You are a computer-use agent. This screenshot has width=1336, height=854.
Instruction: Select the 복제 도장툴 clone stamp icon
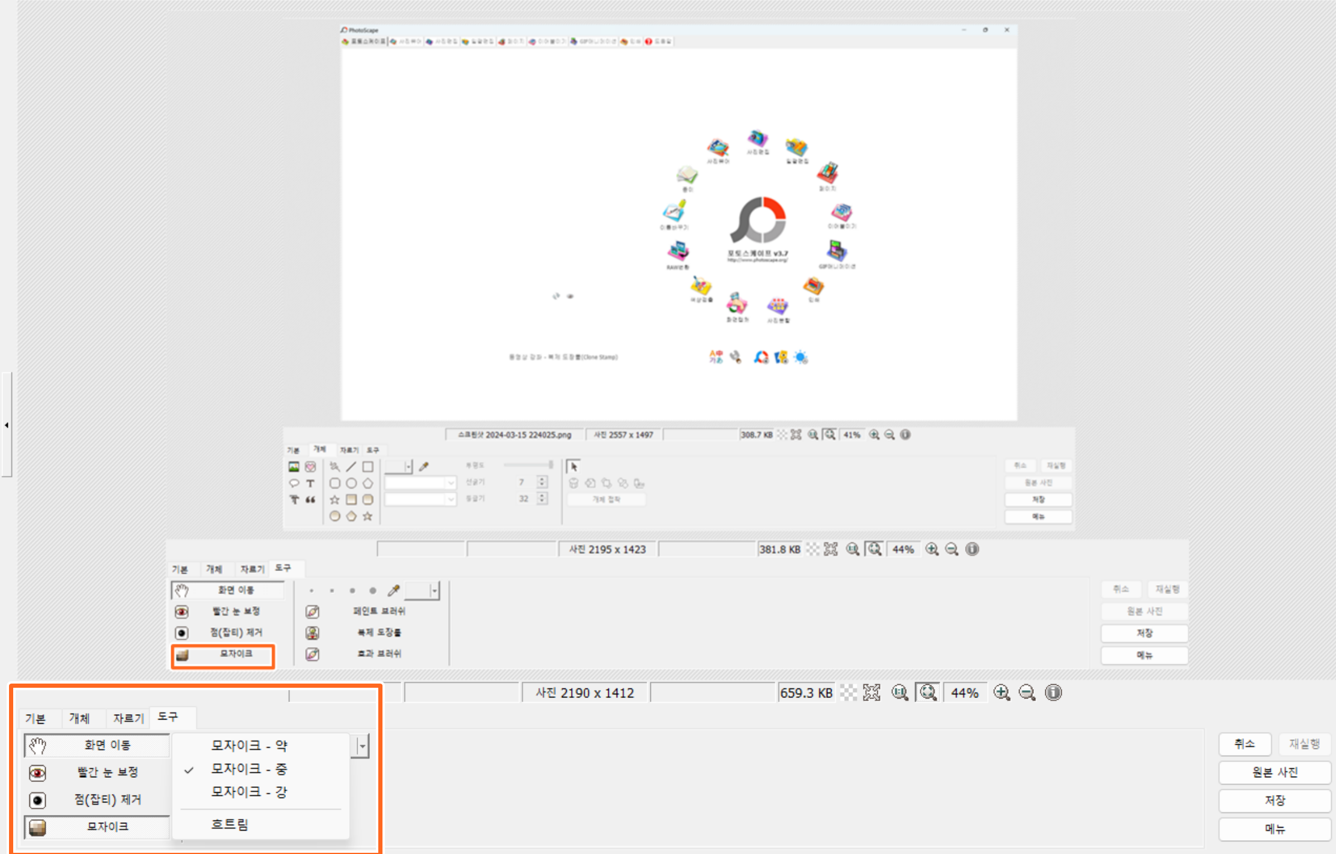[312, 633]
